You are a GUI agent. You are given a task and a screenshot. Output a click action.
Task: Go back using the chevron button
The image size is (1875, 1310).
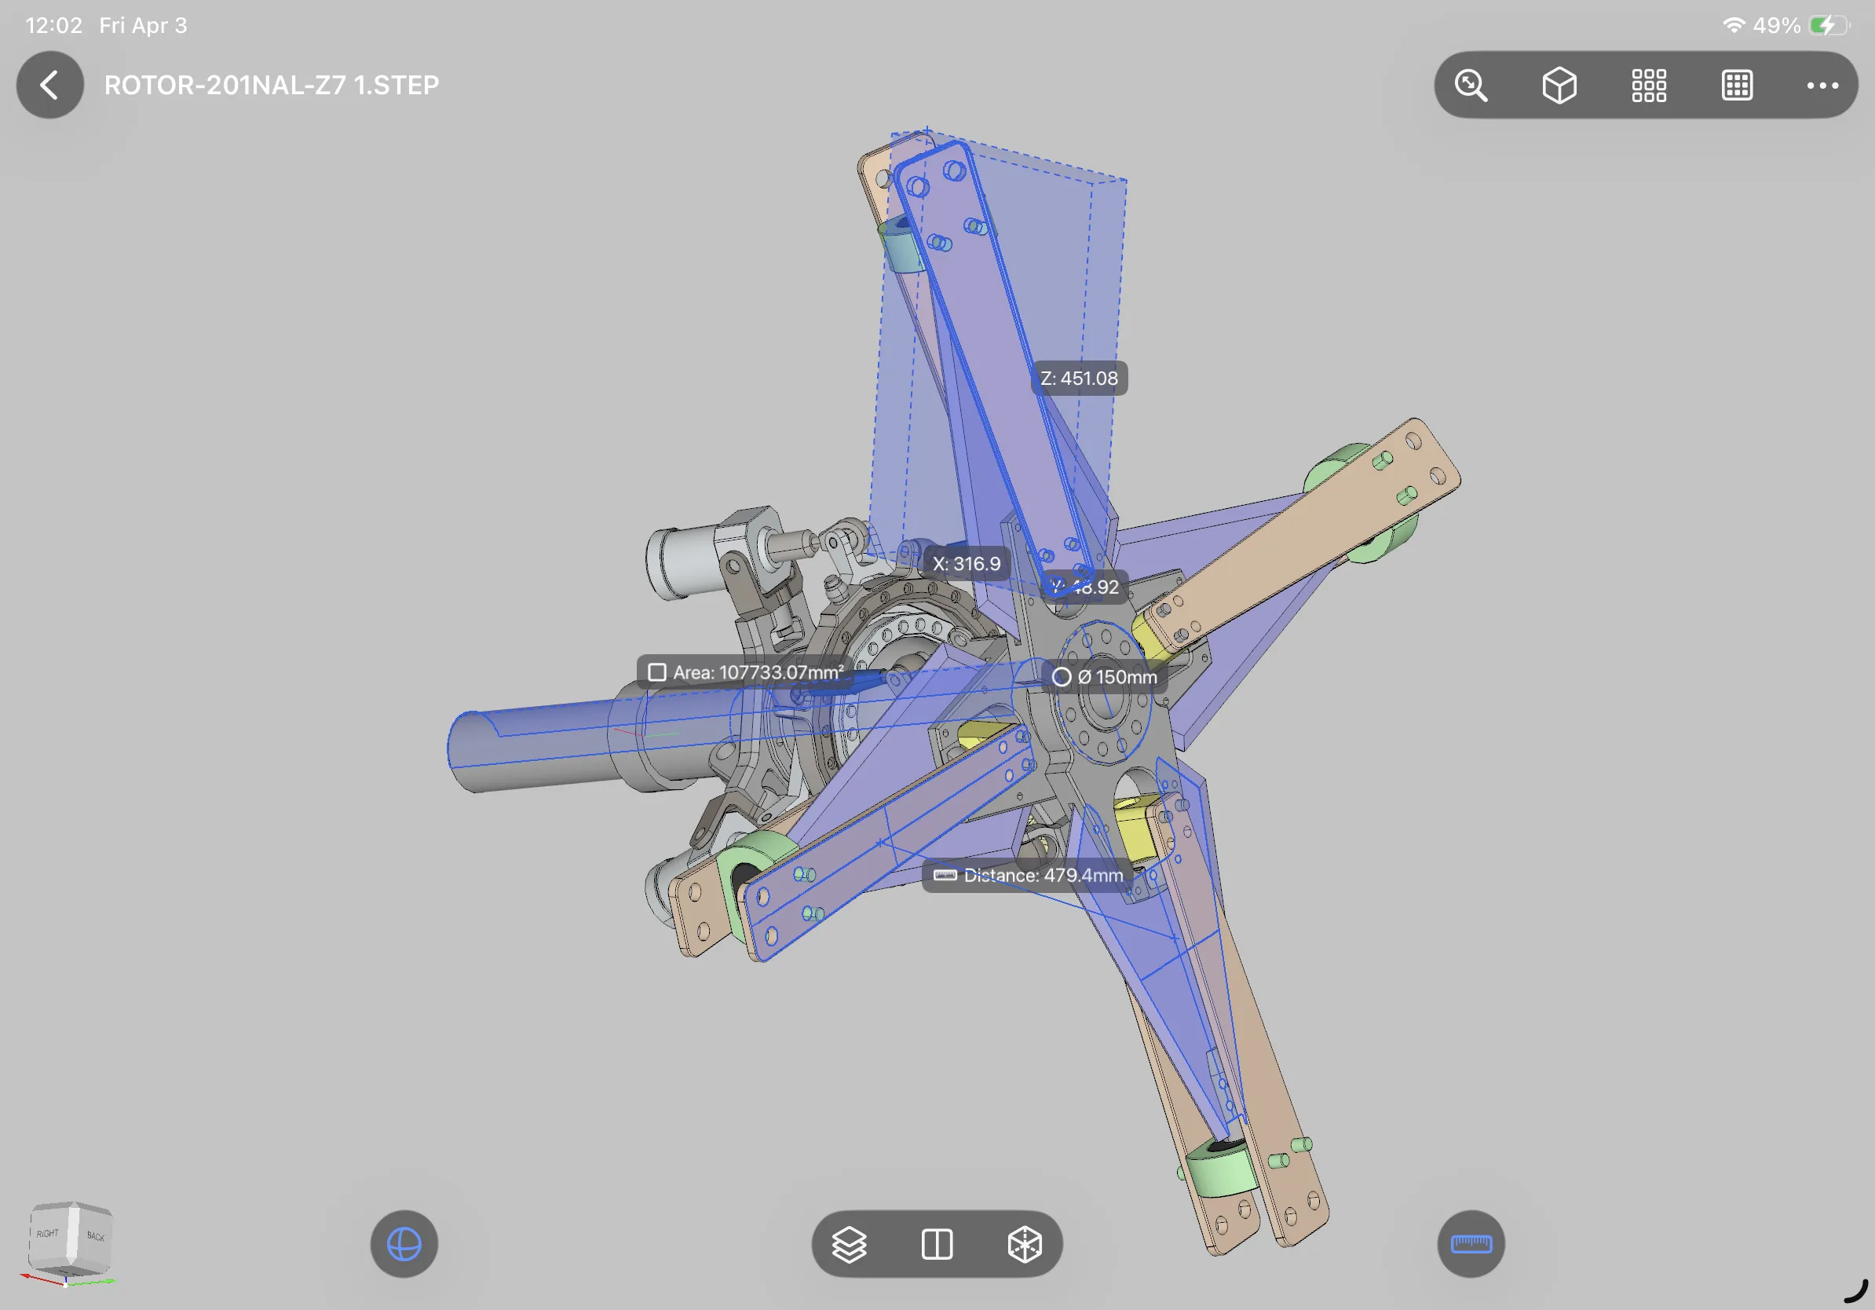[49, 85]
